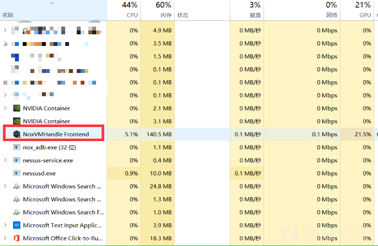Click the nessus-service.exe process icon
This screenshot has width=378, height=246.
click(x=16, y=160)
